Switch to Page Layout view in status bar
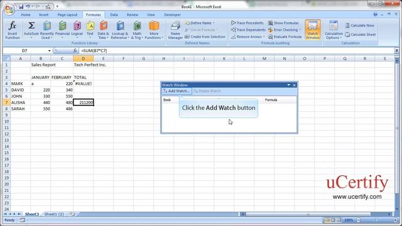 click(333, 220)
